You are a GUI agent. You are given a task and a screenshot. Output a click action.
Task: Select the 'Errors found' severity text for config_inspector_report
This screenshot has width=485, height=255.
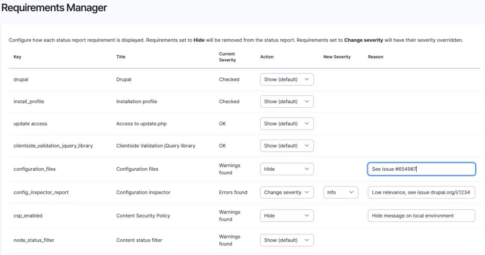click(234, 192)
